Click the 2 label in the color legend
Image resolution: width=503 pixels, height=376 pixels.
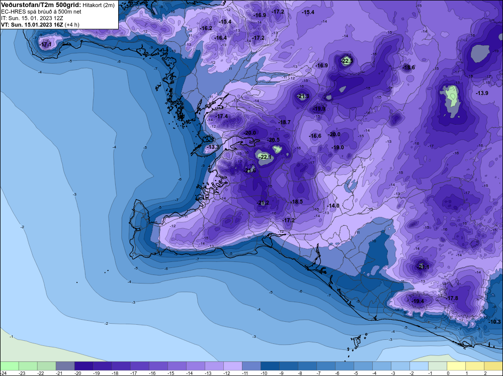pos(486,373)
